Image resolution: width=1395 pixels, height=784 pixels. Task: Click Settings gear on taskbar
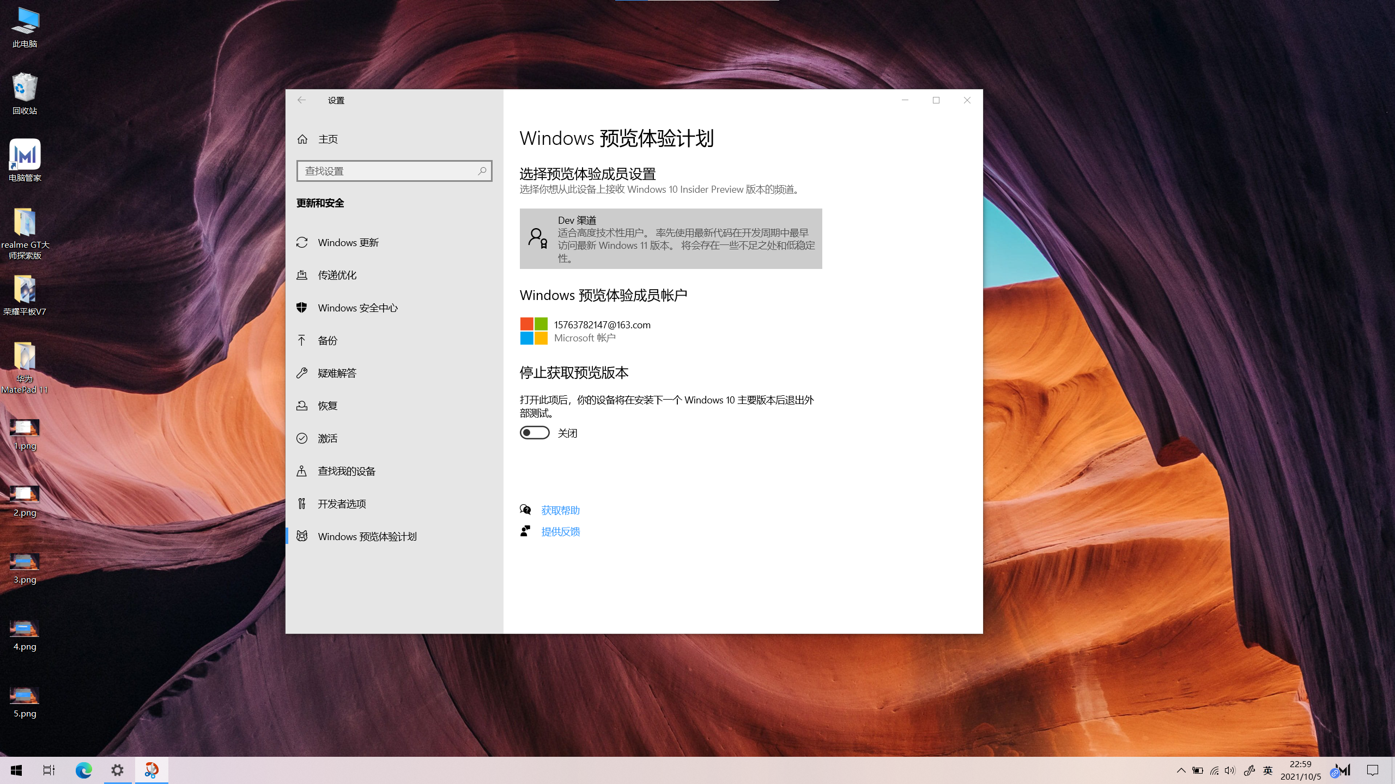(118, 770)
